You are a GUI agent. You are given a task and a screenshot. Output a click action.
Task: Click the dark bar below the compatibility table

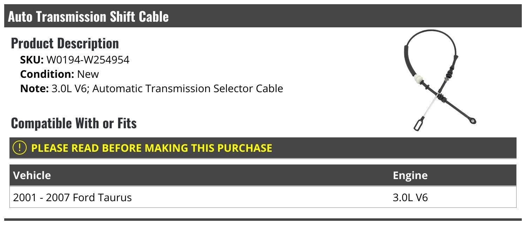point(263,220)
